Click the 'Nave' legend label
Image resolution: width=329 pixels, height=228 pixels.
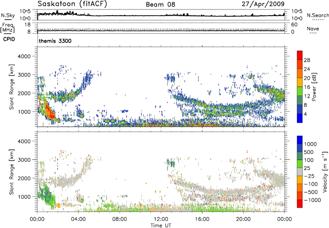pyautogui.click(x=313, y=29)
